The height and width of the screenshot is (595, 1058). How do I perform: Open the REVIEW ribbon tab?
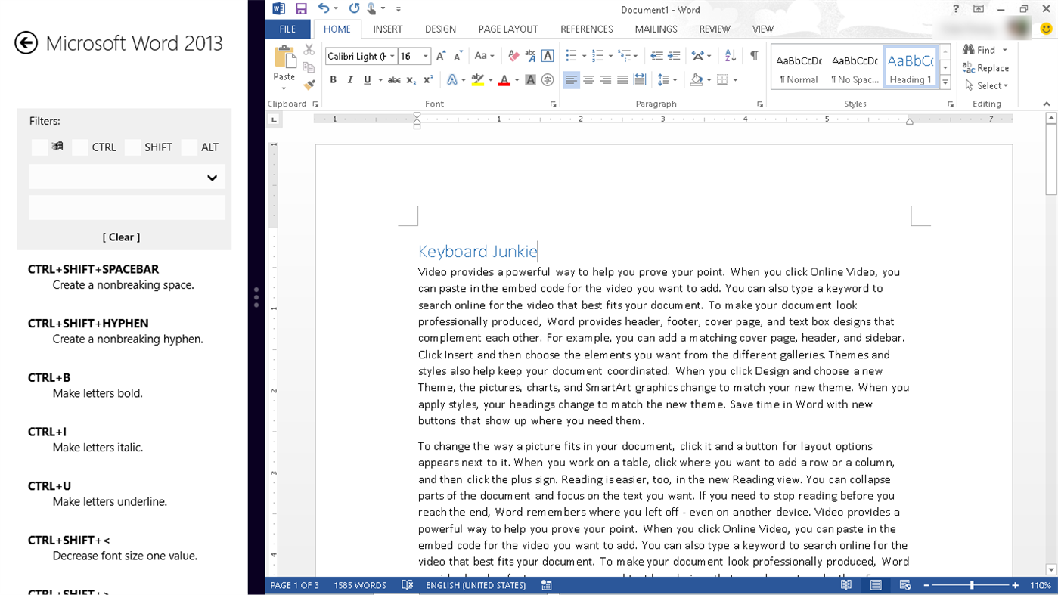[x=713, y=29]
